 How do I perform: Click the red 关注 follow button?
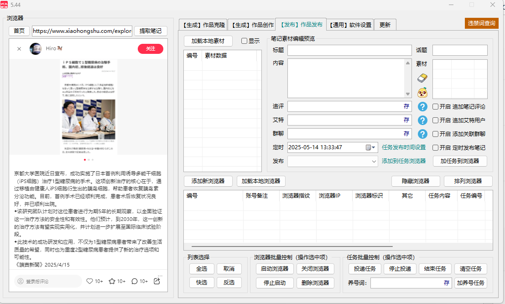coord(151,49)
